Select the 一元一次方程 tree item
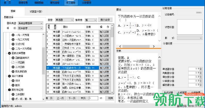Viewport: 205px width, 108px height. (x=22, y=35)
